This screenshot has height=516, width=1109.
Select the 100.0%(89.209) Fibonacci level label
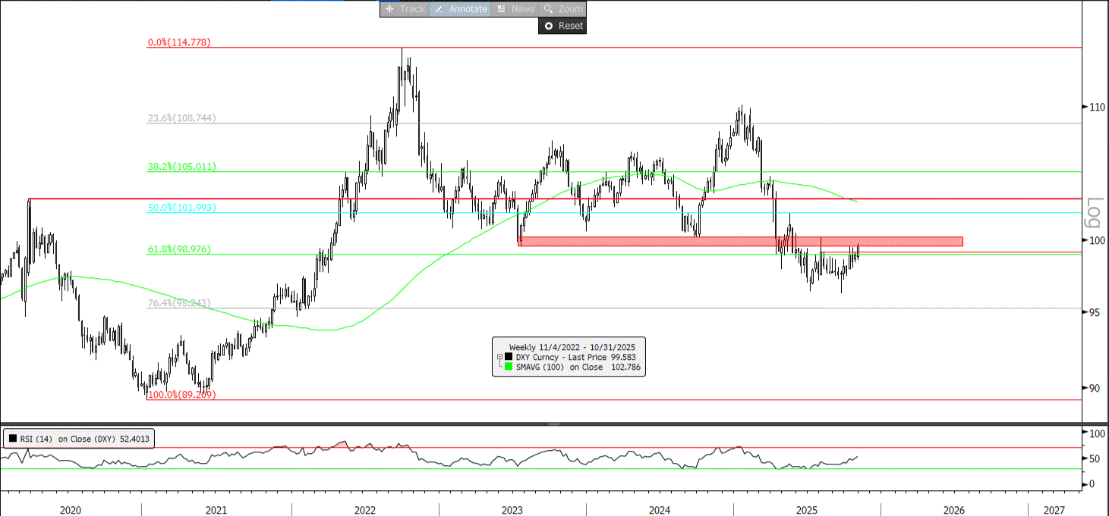(181, 395)
